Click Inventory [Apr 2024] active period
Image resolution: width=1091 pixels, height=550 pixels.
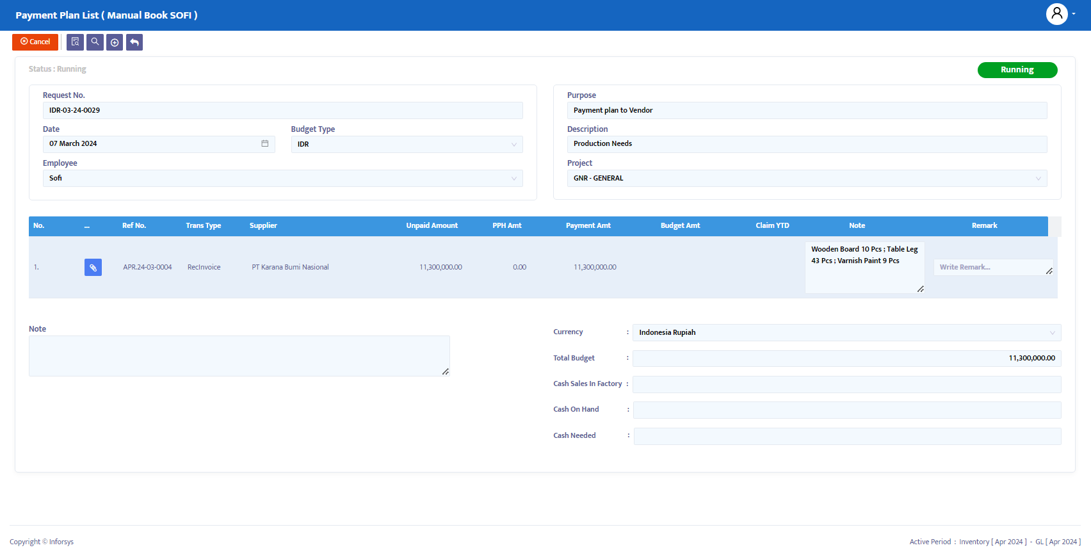(992, 542)
